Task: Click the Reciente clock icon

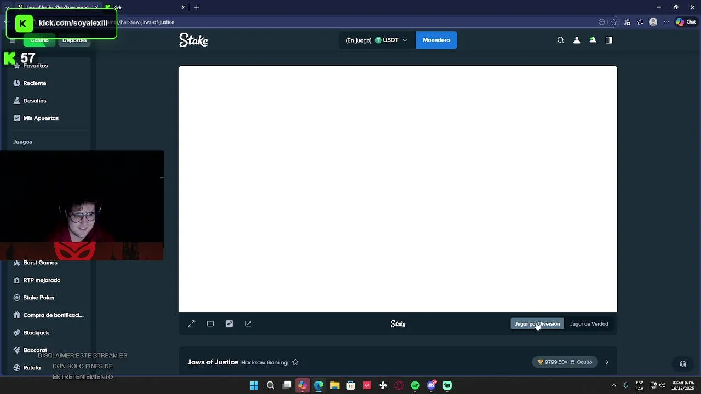Action: [16, 83]
